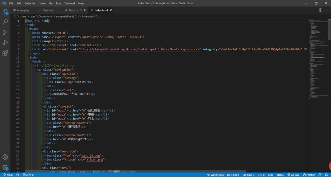Click the split editor right icon
The height and width of the screenshot is (177, 331).
pyautogui.click(x=320, y=10)
